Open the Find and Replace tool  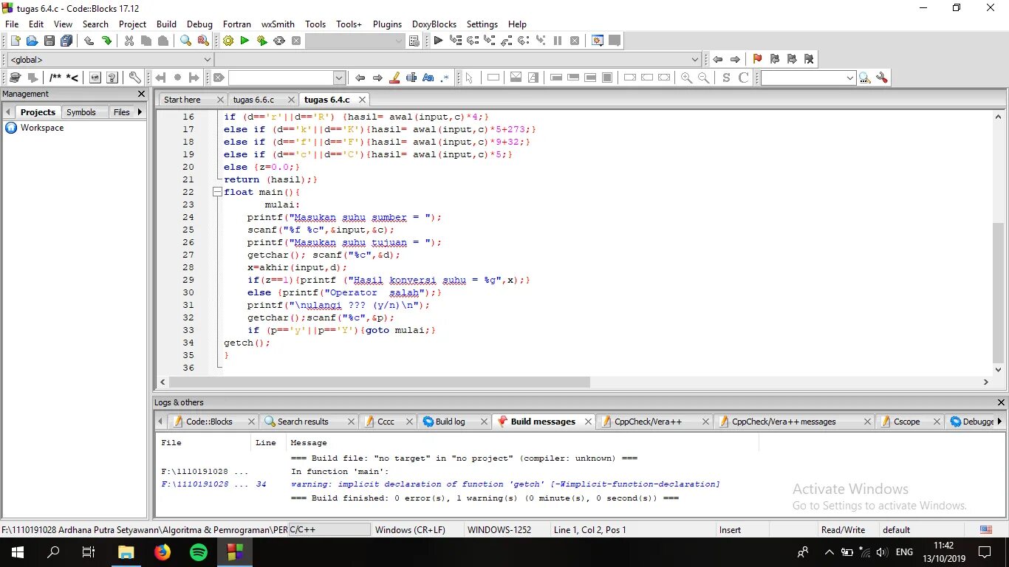pos(202,41)
